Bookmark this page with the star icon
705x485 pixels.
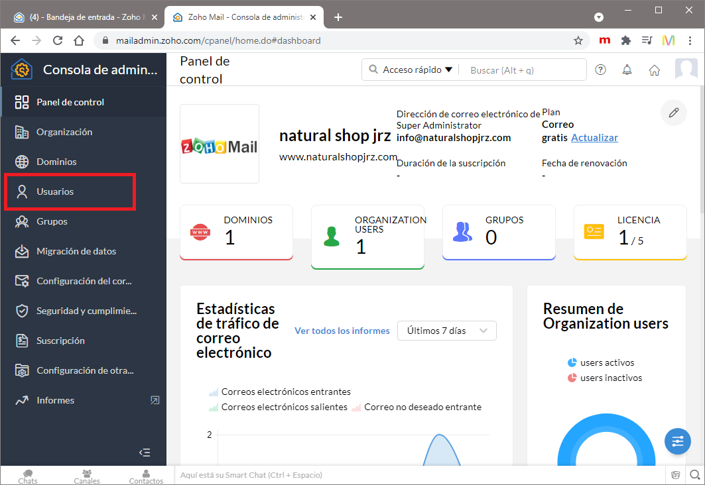(578, 40)
